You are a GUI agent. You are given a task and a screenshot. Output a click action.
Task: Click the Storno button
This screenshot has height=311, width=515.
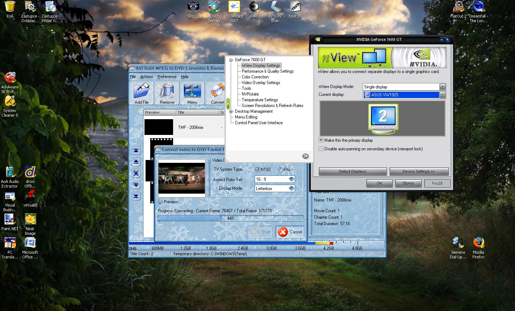pos(408,183)
